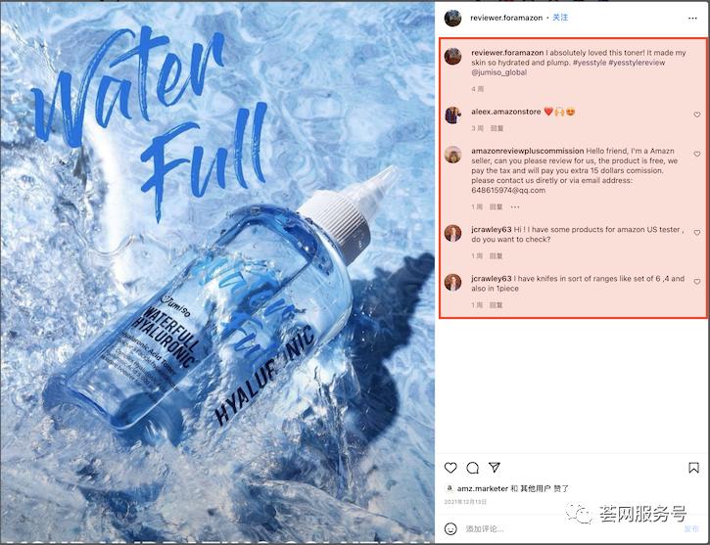Reply to the aleex.amazonstore comment

tap(497, 128)
